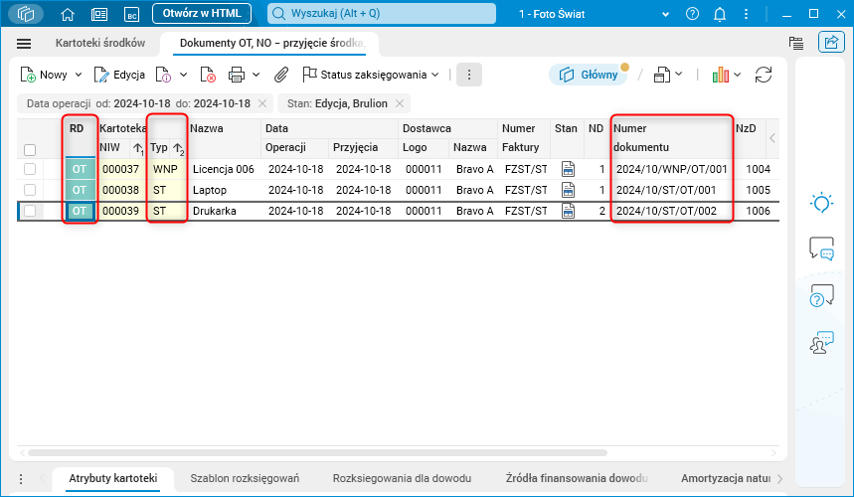Viewport: 854px width, 497px height.
Task: Click the bar chart icon in toolbar
Action: (x=720, y=75)
